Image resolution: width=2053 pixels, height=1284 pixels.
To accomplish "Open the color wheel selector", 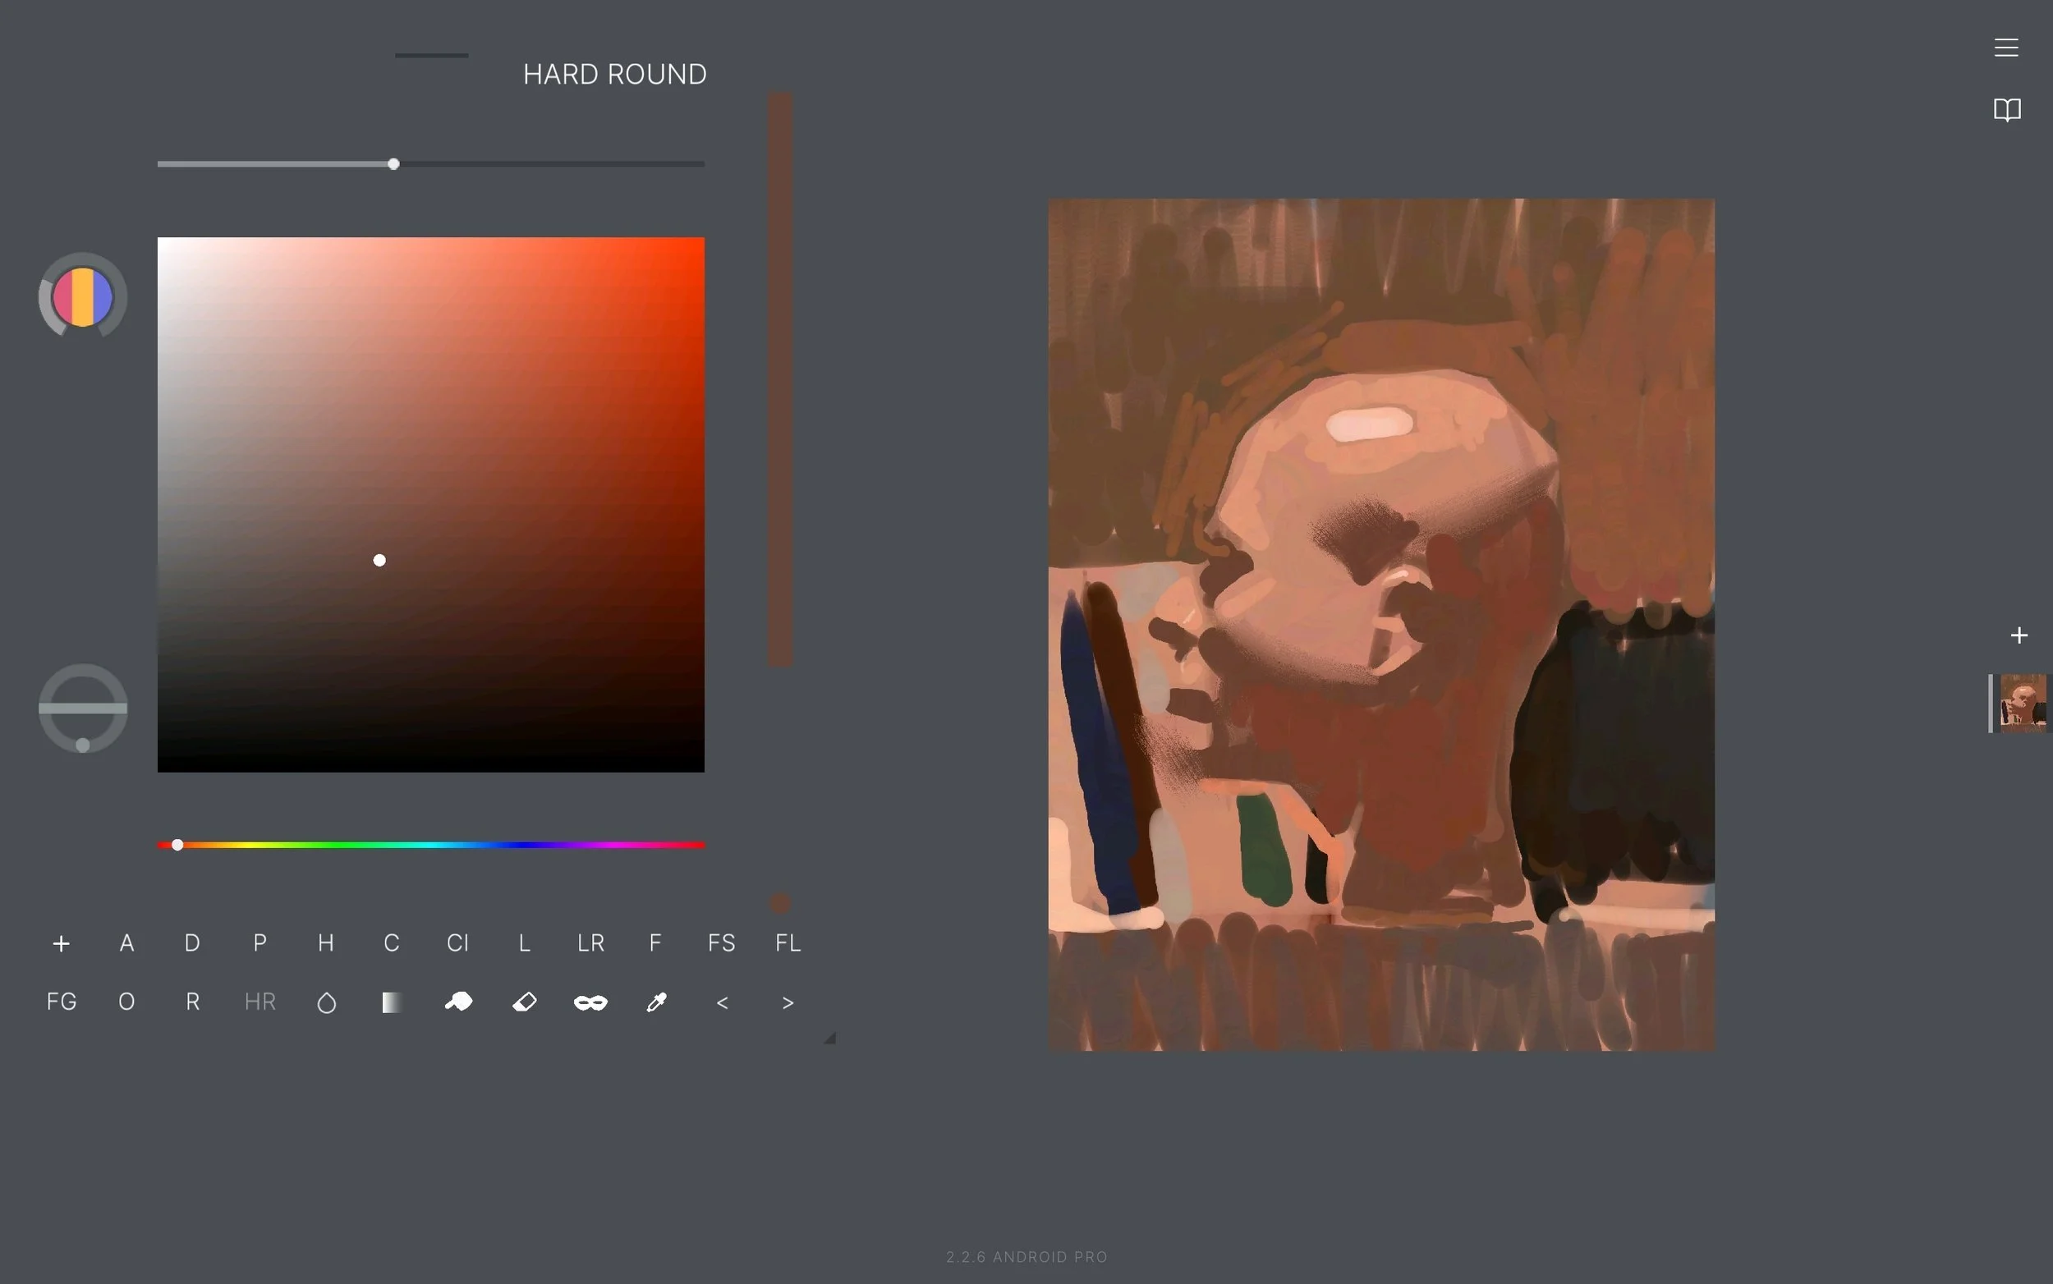I will coord(82,296).
